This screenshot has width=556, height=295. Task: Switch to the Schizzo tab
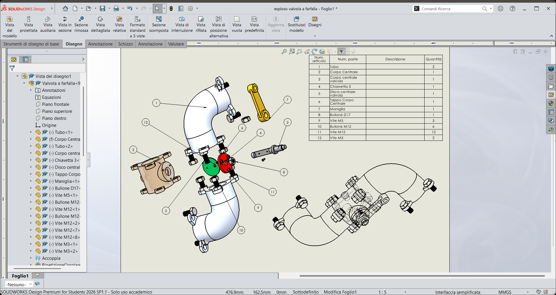(126, 44)
